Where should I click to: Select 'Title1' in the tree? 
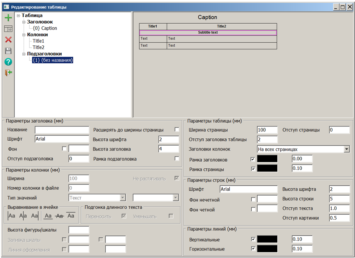tap(38, 41)
